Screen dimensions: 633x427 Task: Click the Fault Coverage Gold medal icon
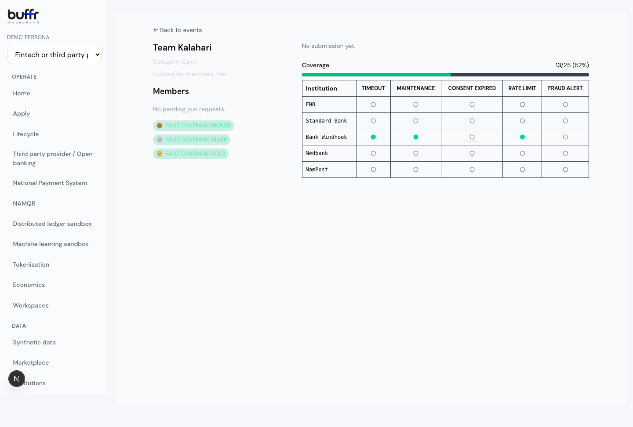point(160,154)
